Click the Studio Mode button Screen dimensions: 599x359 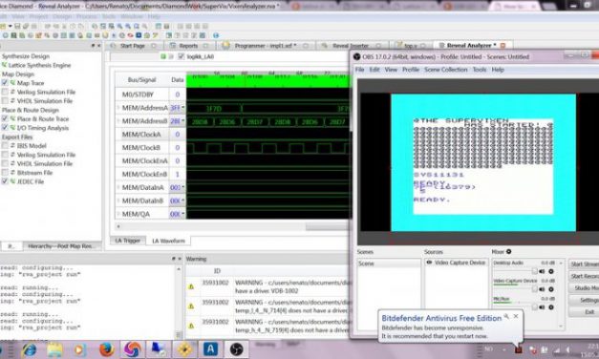pos(584,287)
